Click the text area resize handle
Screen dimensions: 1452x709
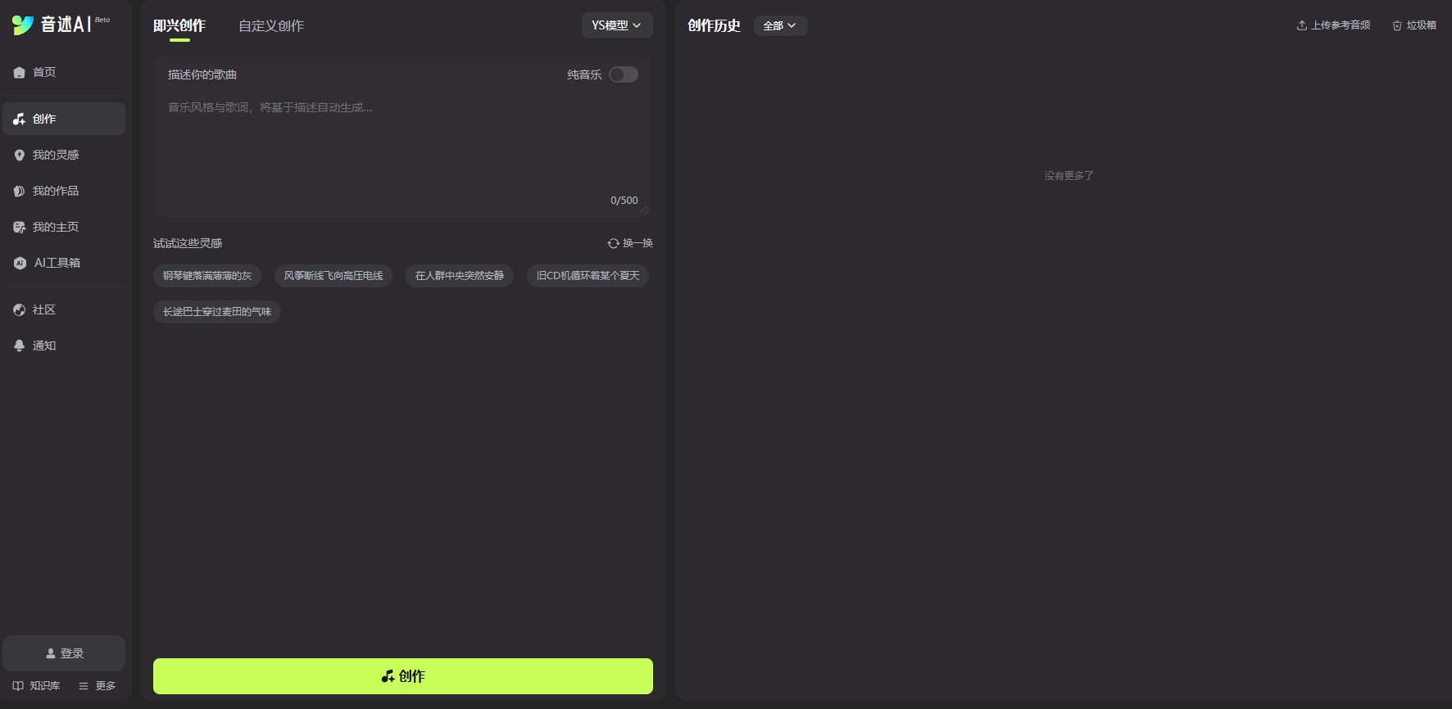[x=644, y=210]
